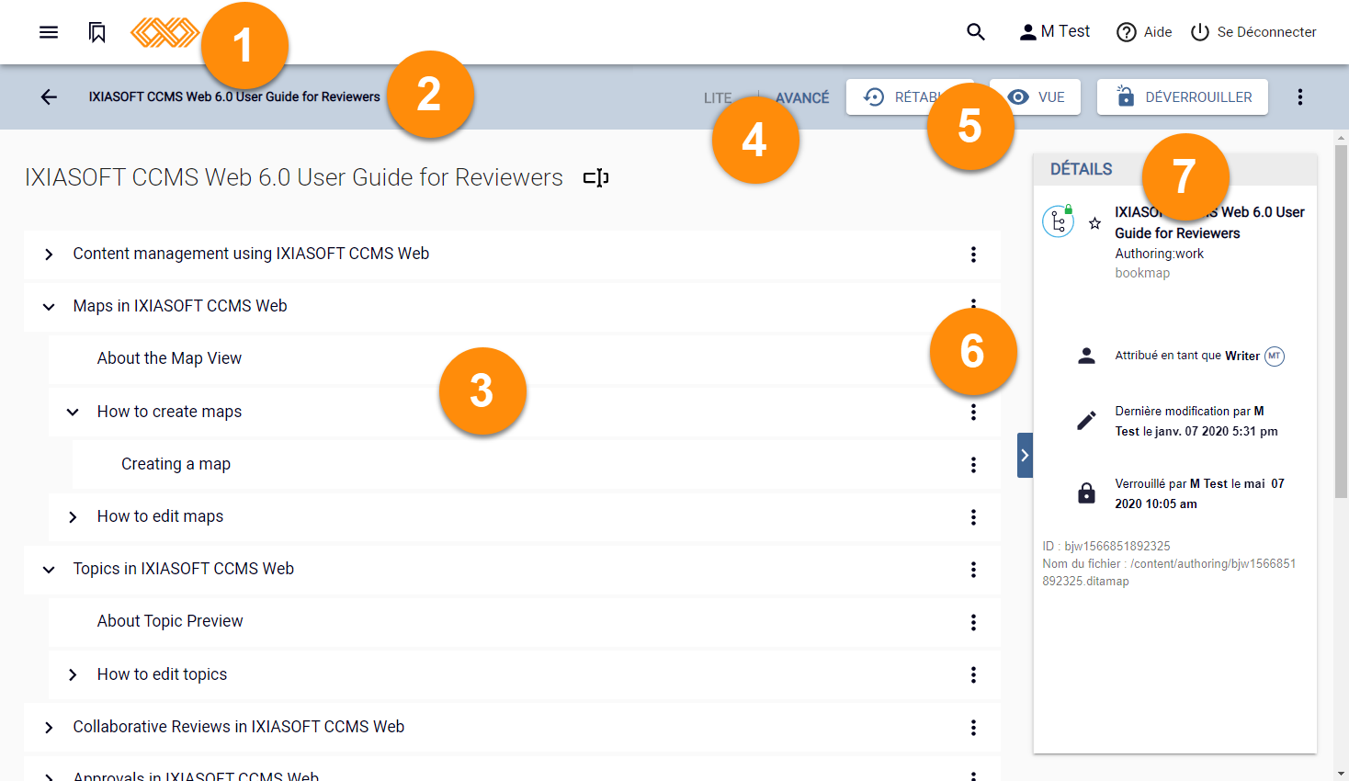Click the DÉVERROUILLER button
The image size is (1349, 781).
[1183, 96]
